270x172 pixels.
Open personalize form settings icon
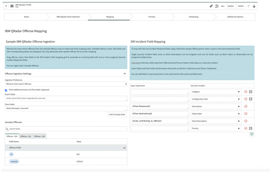pos(217,6)
